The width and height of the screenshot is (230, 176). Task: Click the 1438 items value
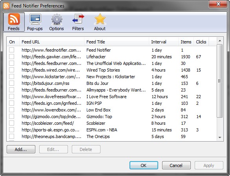186,70
